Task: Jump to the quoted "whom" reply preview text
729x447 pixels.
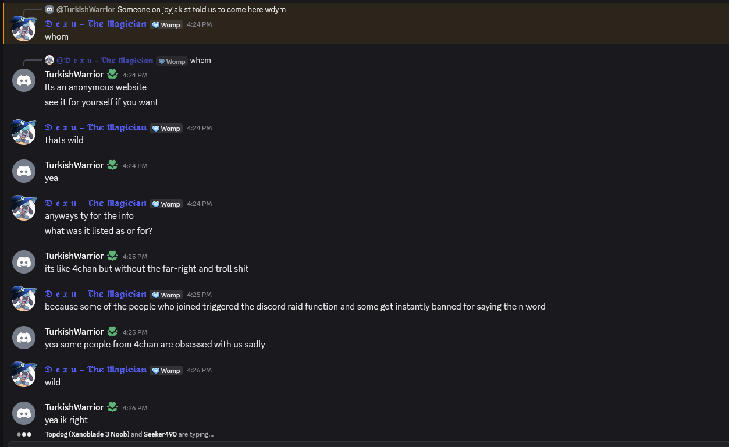Action: pos(201,61)
